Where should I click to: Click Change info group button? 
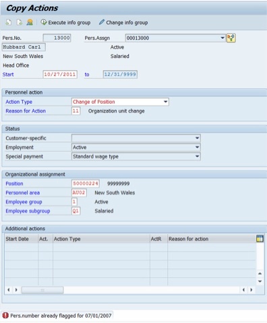point(123,22)
